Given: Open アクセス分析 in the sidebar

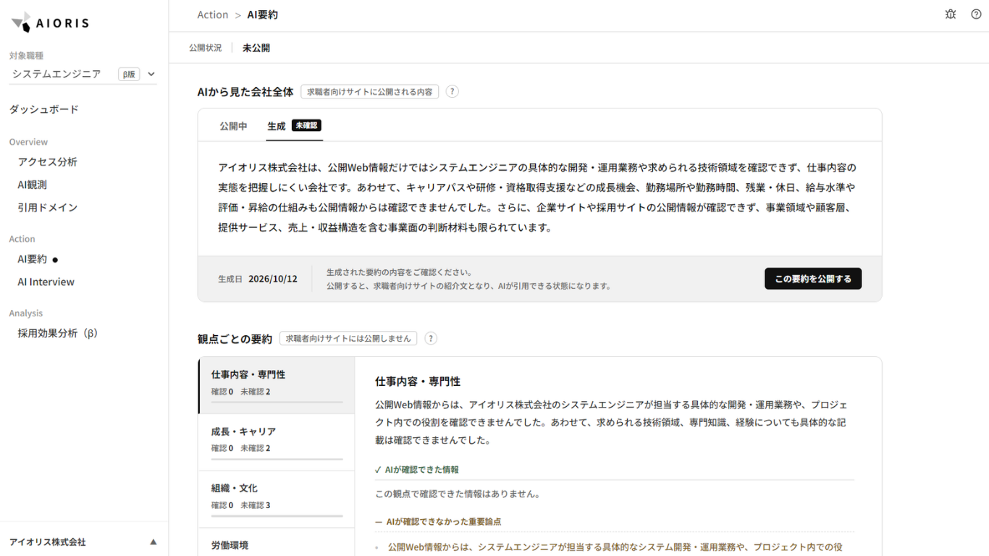Looking at the screenshot, I should pyautogui.click(x=48, y=162).
